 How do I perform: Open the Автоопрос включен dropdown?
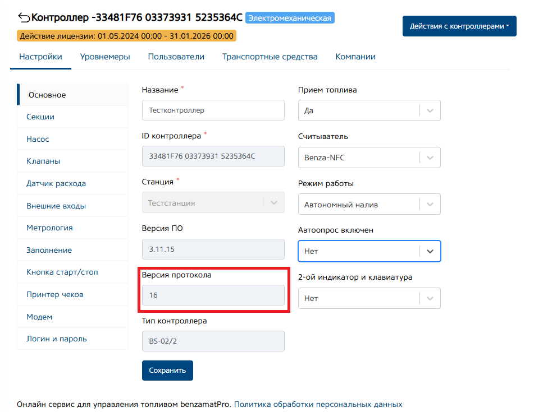tap(369, 251)
